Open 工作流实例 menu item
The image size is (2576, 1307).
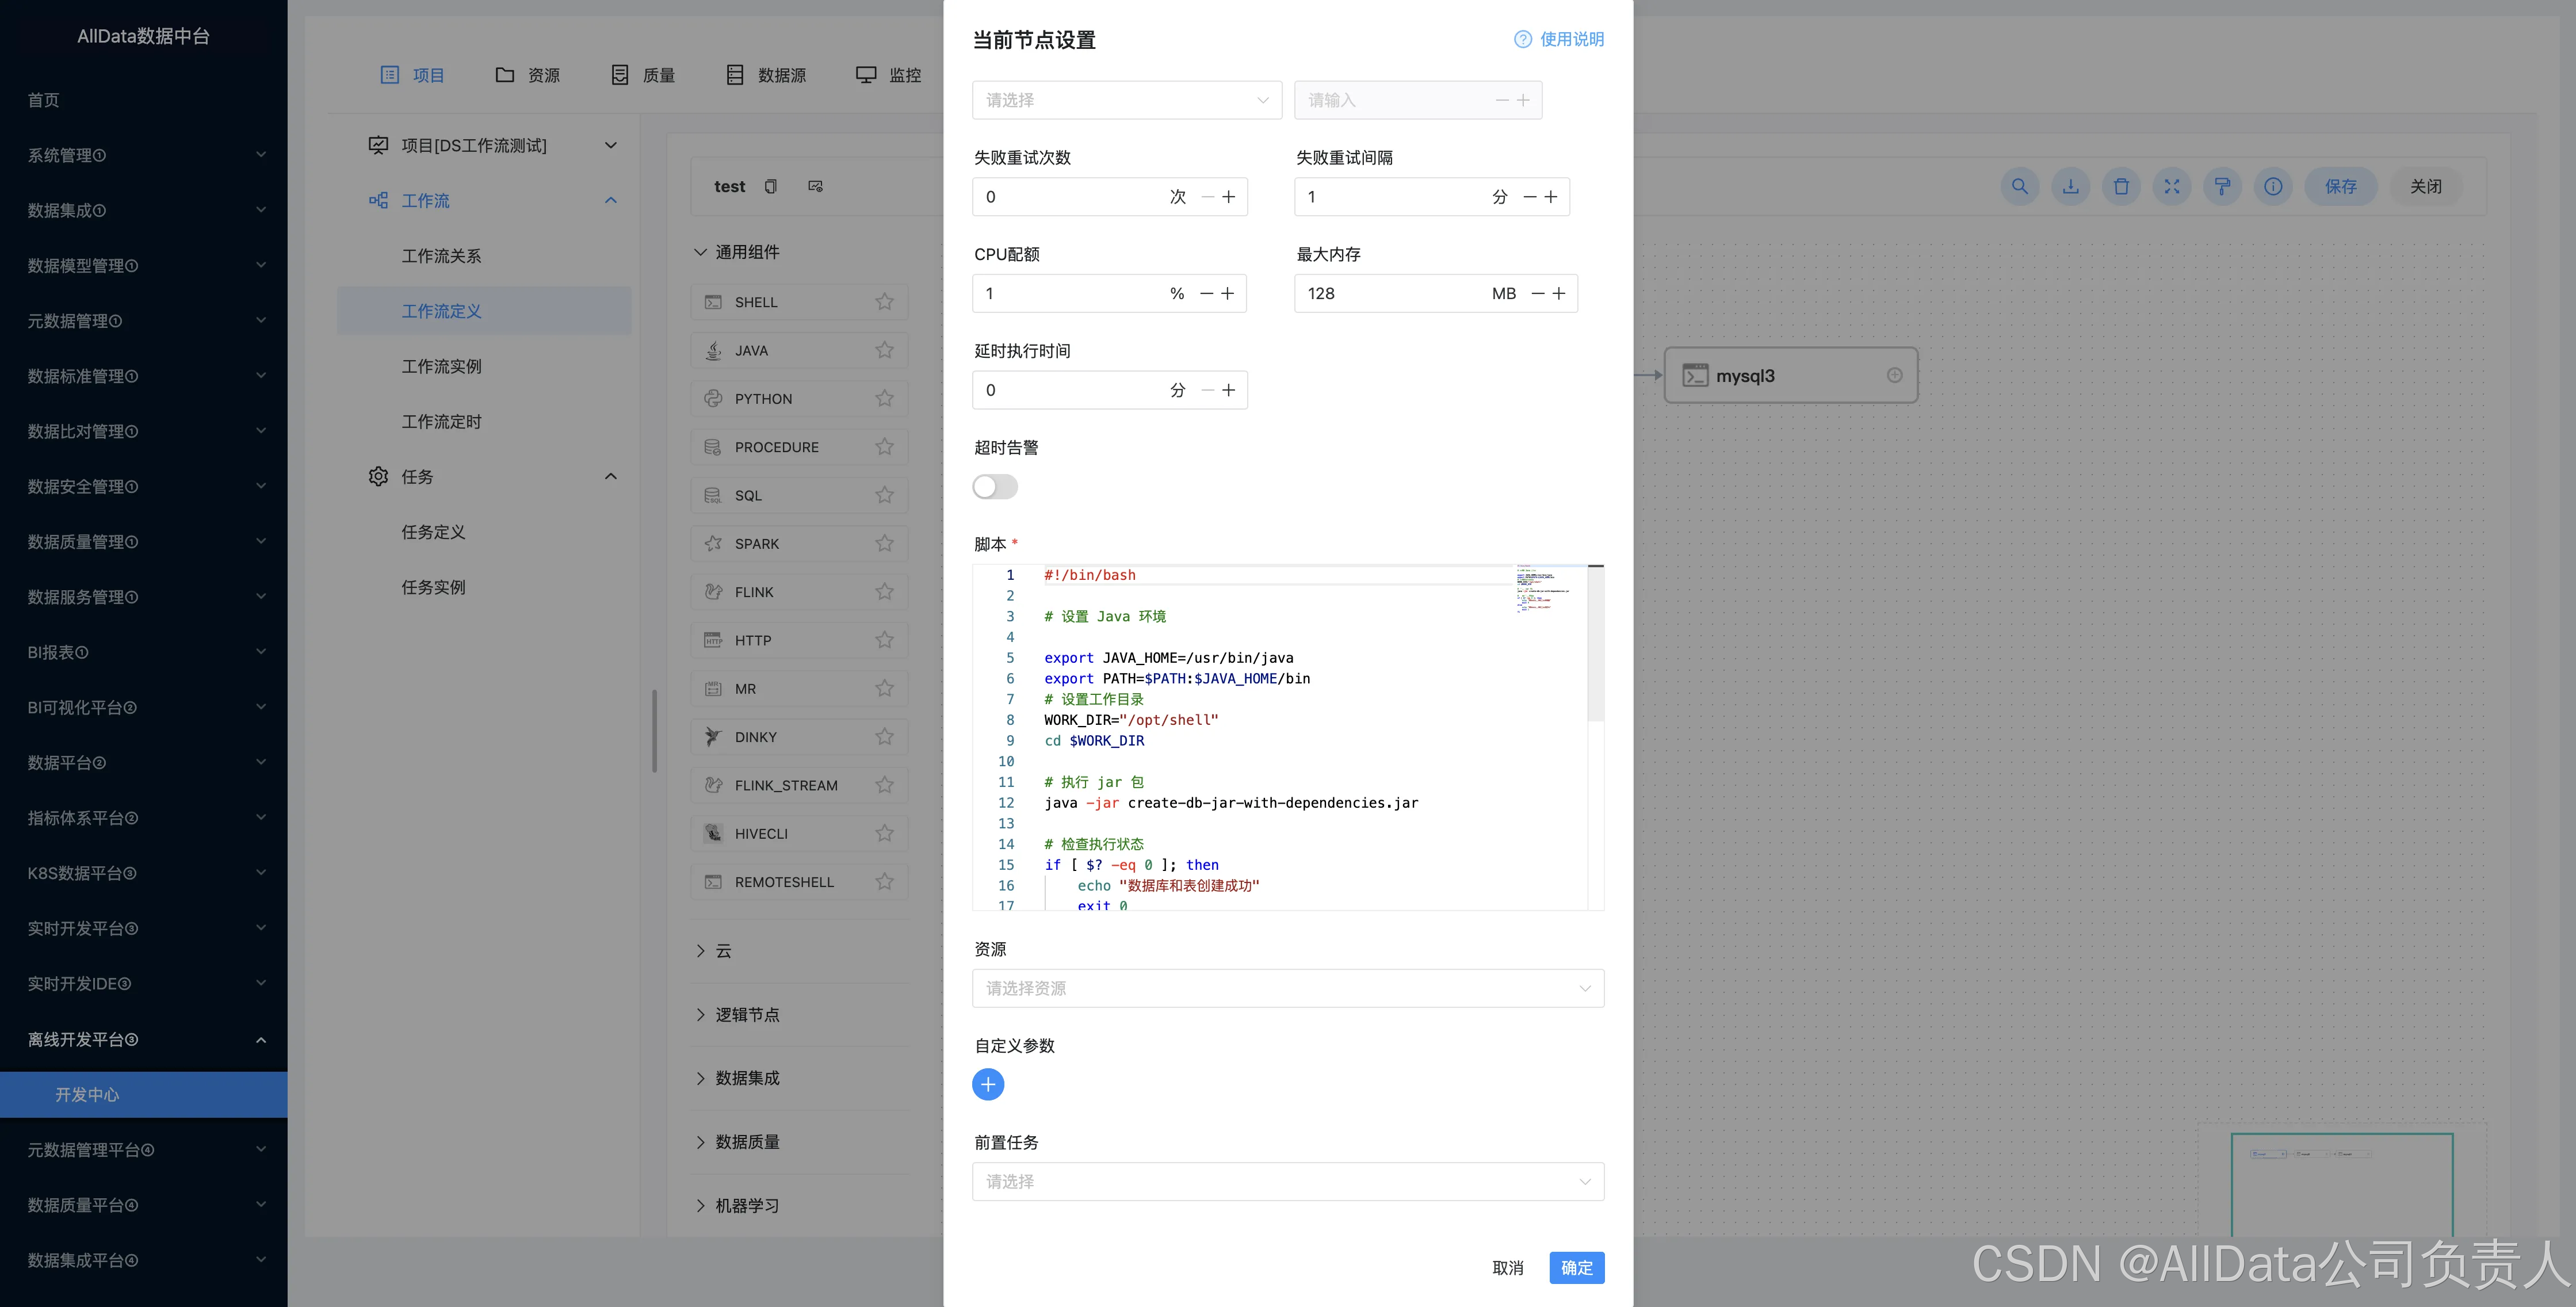click(441, 366)
